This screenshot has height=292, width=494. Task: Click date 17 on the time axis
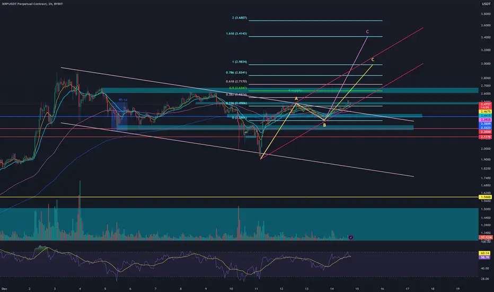pos(408,288)
